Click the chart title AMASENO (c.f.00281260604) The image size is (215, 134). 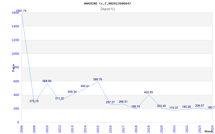(107, 3)
